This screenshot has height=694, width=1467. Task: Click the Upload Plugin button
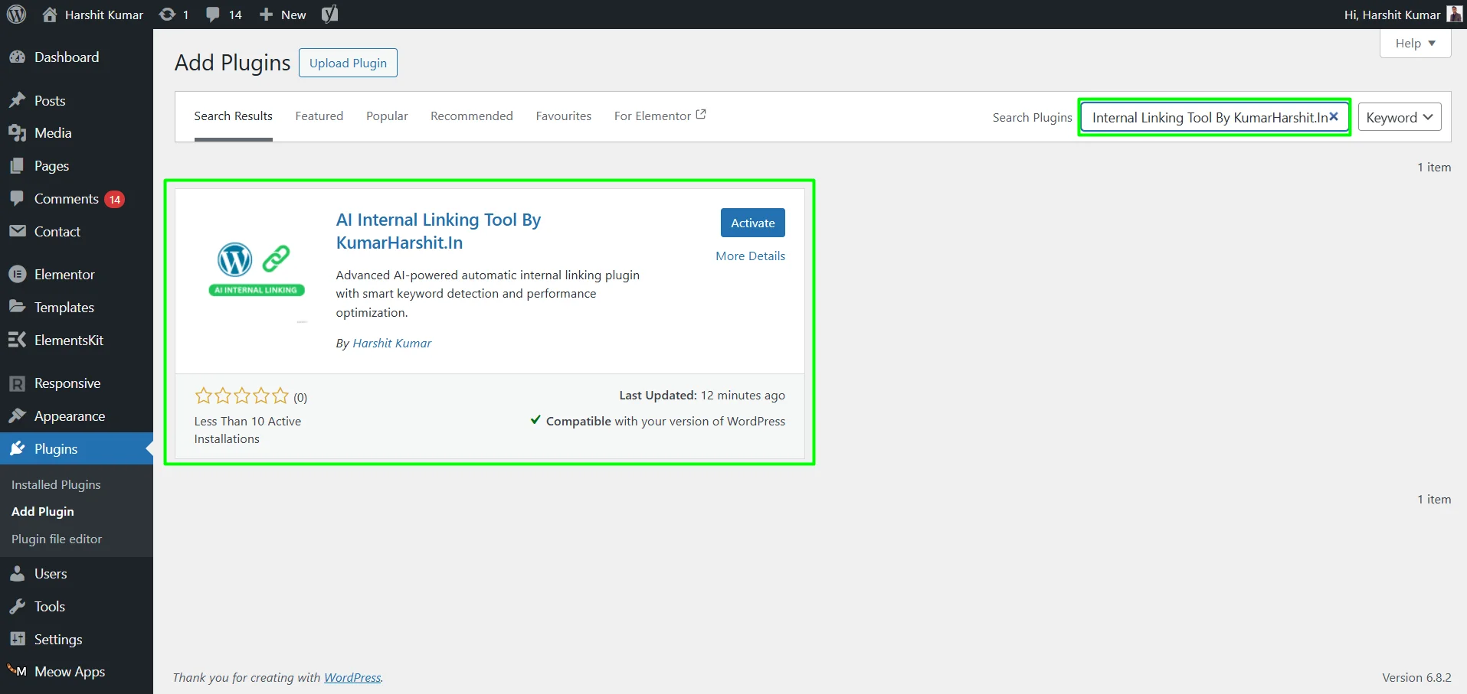pyautogui.click(x=348, y=63)
